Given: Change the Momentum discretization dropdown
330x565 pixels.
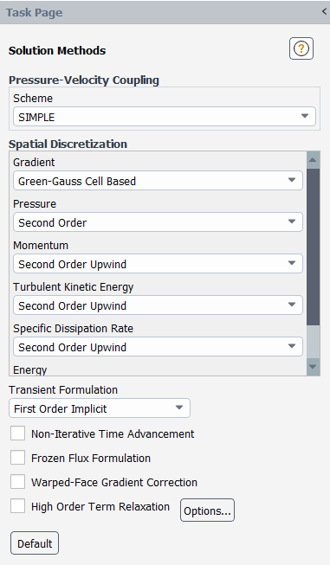Looking at the screenshot, I should (158, 263).
